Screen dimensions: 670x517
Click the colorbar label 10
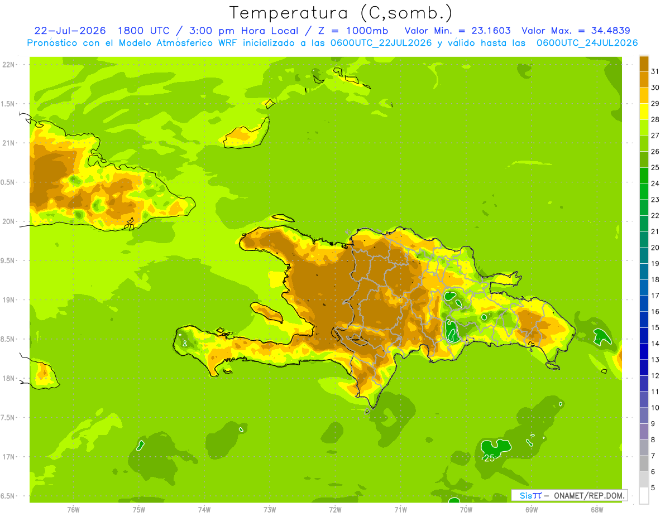[655, 408]
